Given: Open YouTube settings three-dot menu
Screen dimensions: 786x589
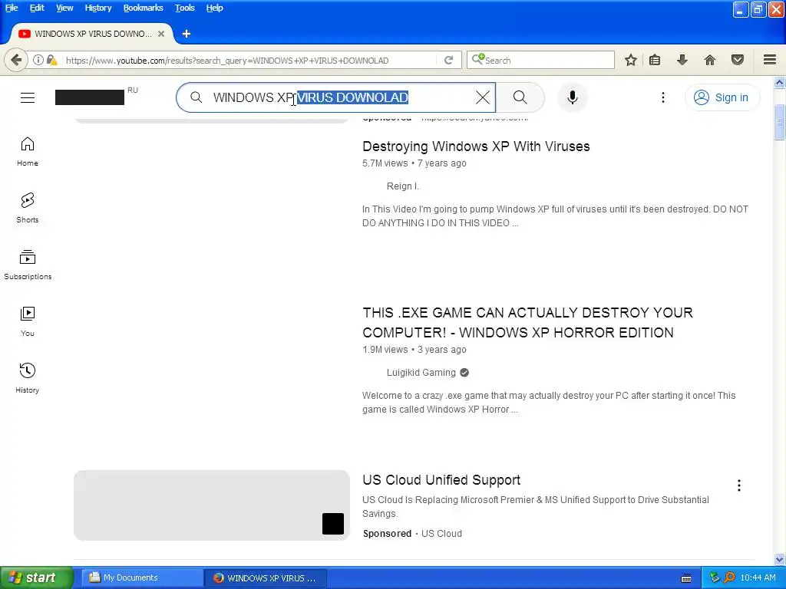Looking at the screenshot, I should 663,97.
